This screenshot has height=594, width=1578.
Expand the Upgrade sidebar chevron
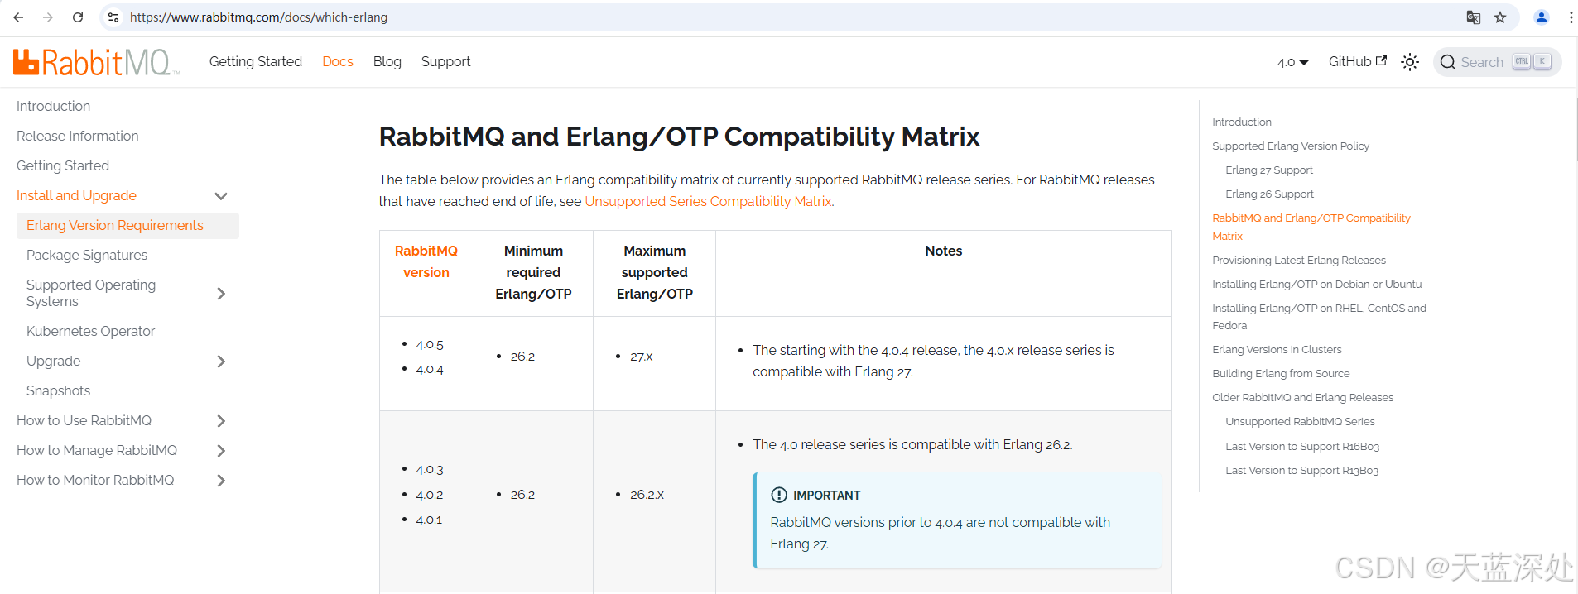click(221, 362)
